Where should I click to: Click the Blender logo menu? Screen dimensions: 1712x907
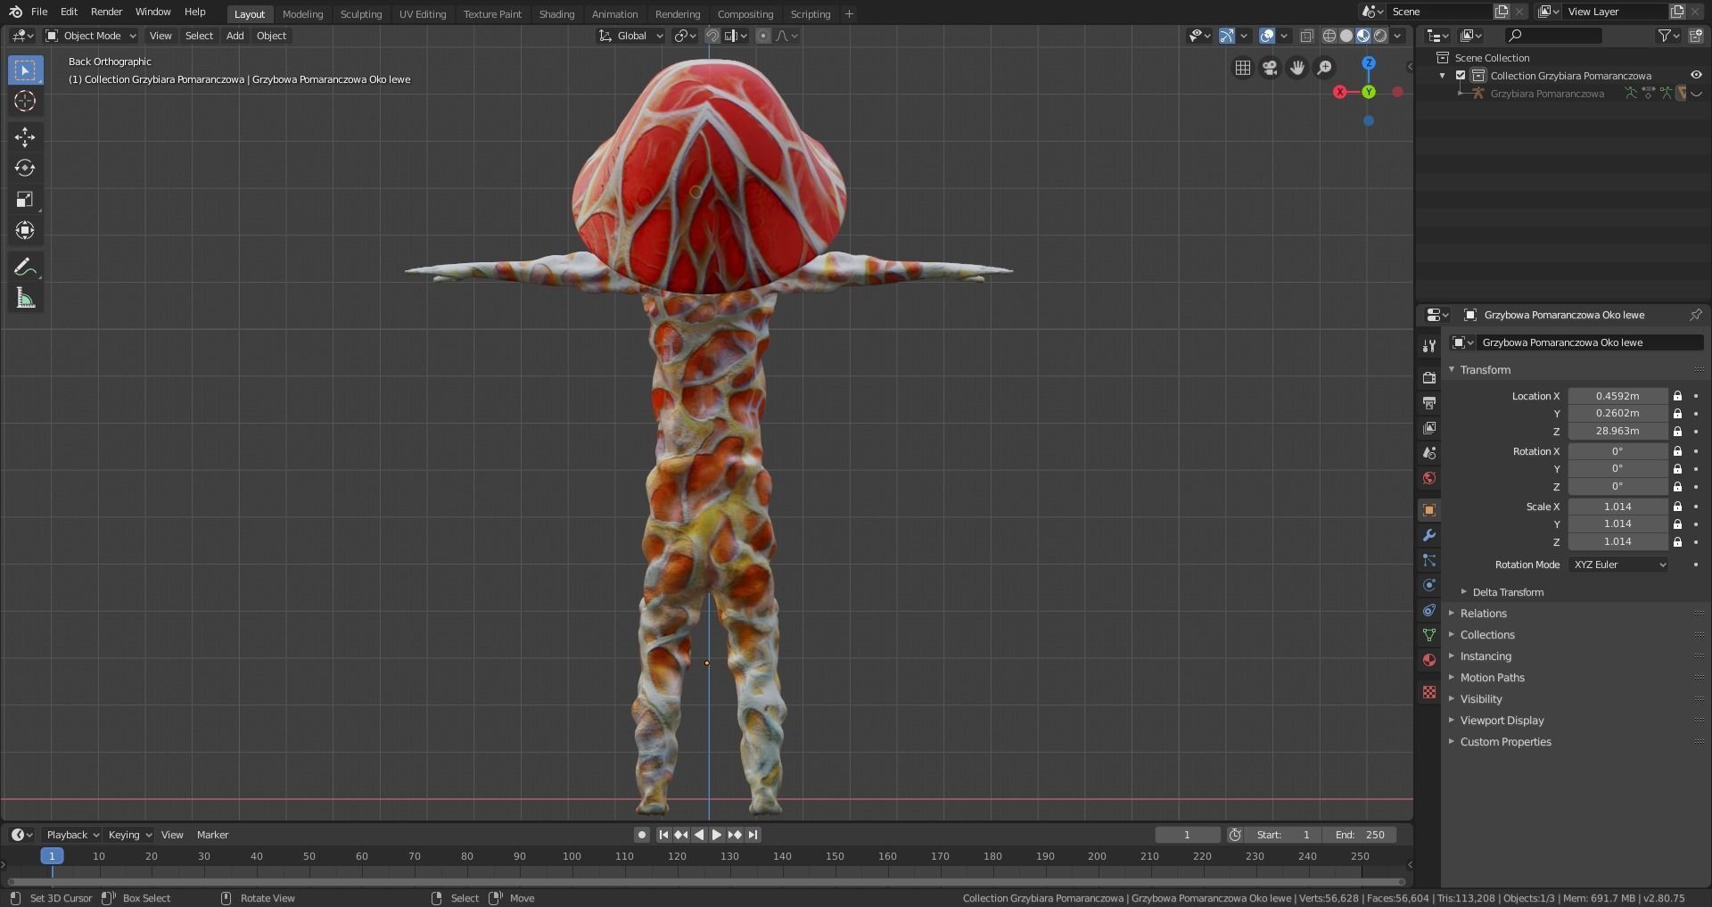pyautogui.click(x=15, y=12)
